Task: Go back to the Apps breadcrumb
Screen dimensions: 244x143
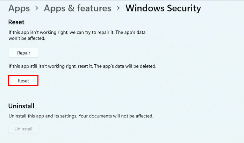Action: [19, 8]
